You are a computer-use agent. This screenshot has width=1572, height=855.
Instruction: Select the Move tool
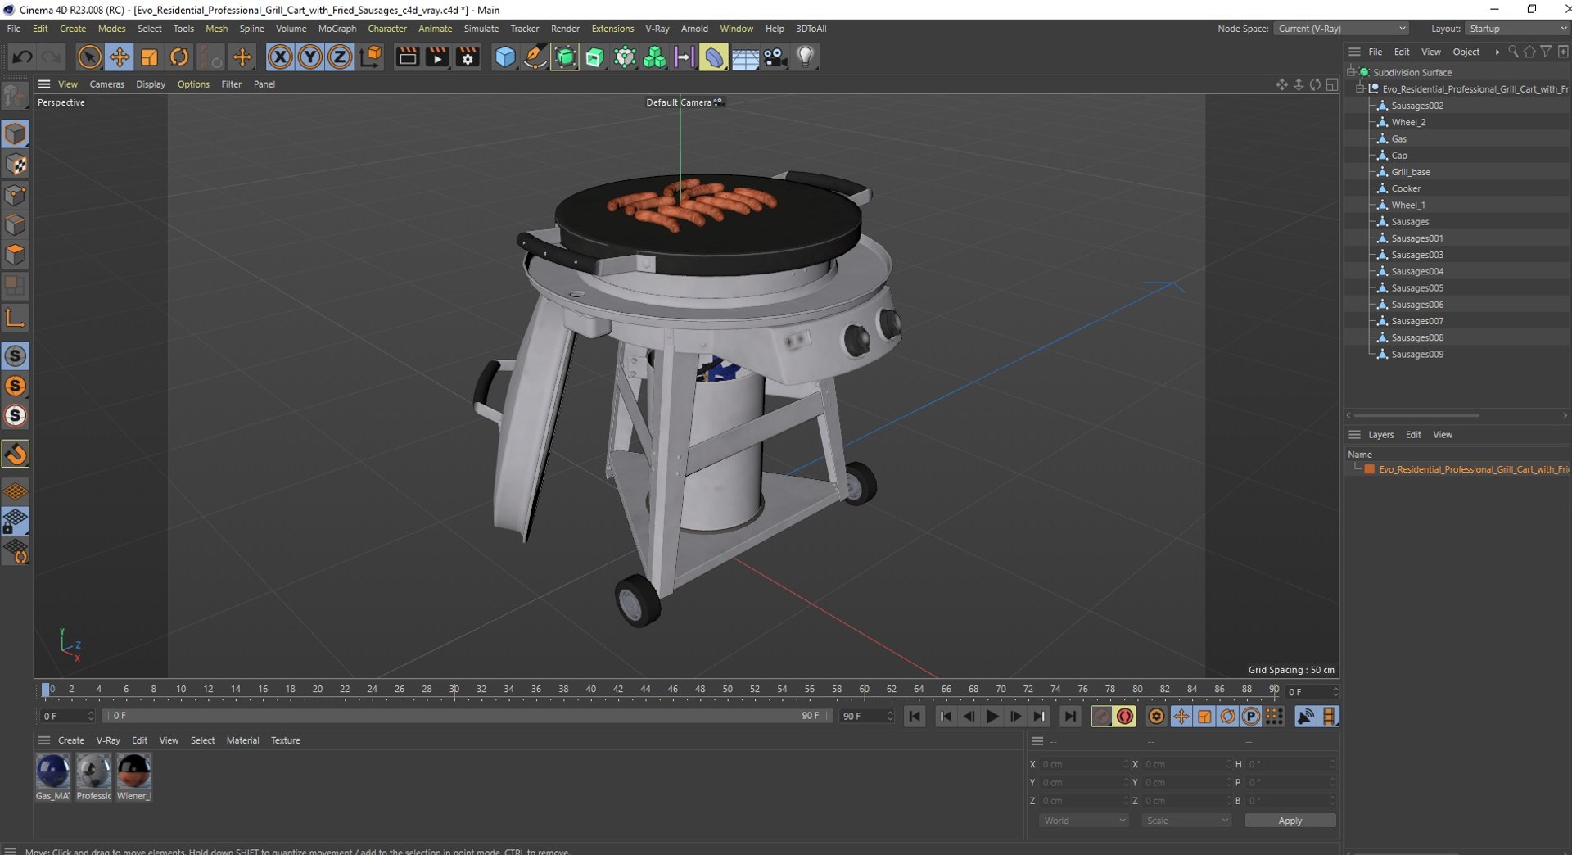(x=120, y=57)
